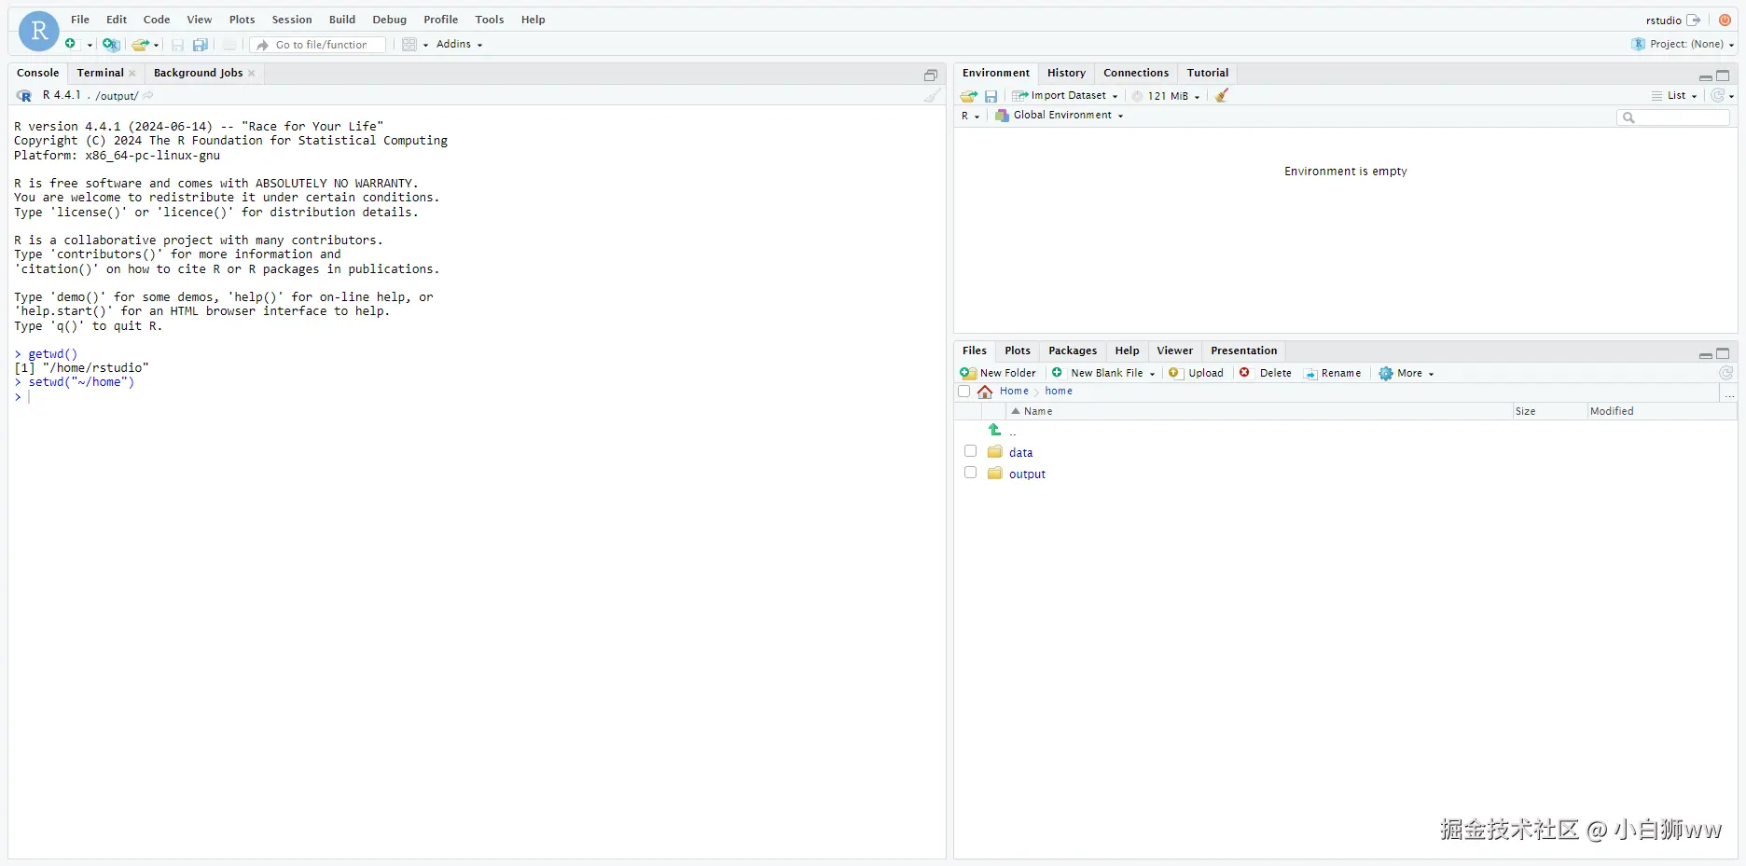The image size is (1746, 866).
Task: Toggle the select-all files checkbox
Action: pyautogui.click(x=964, y=392)
